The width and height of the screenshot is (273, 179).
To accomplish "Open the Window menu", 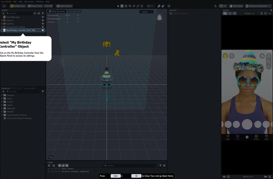I will pyautogui.click(x=39, y=1).
